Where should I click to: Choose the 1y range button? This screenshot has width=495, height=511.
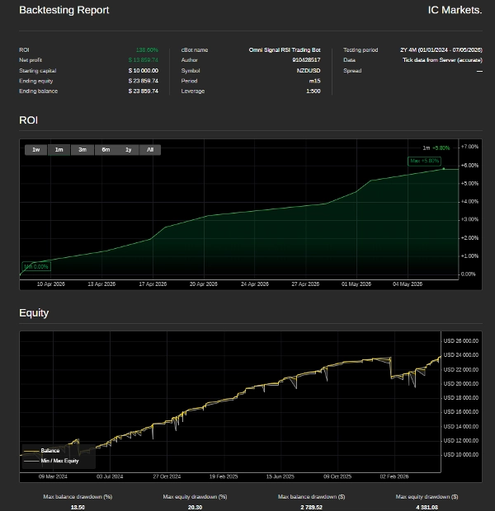pyautogui.click(x=128, y=150)
